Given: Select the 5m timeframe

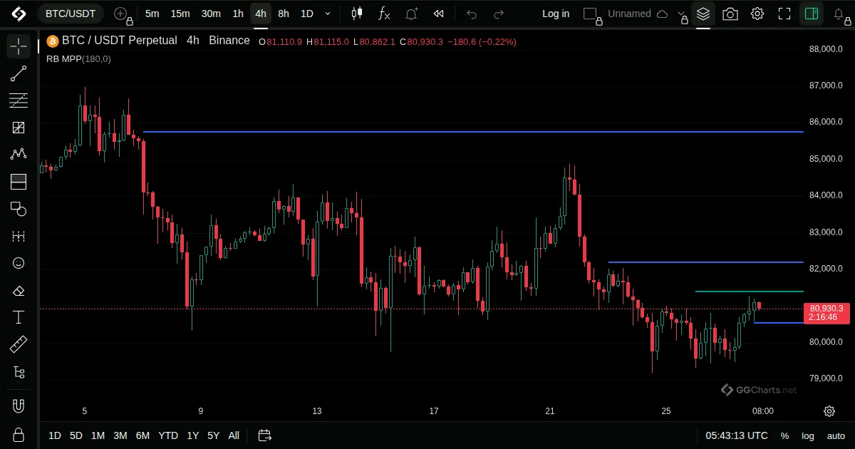Looking at the screenshot, I should click(x=152, y=14).
